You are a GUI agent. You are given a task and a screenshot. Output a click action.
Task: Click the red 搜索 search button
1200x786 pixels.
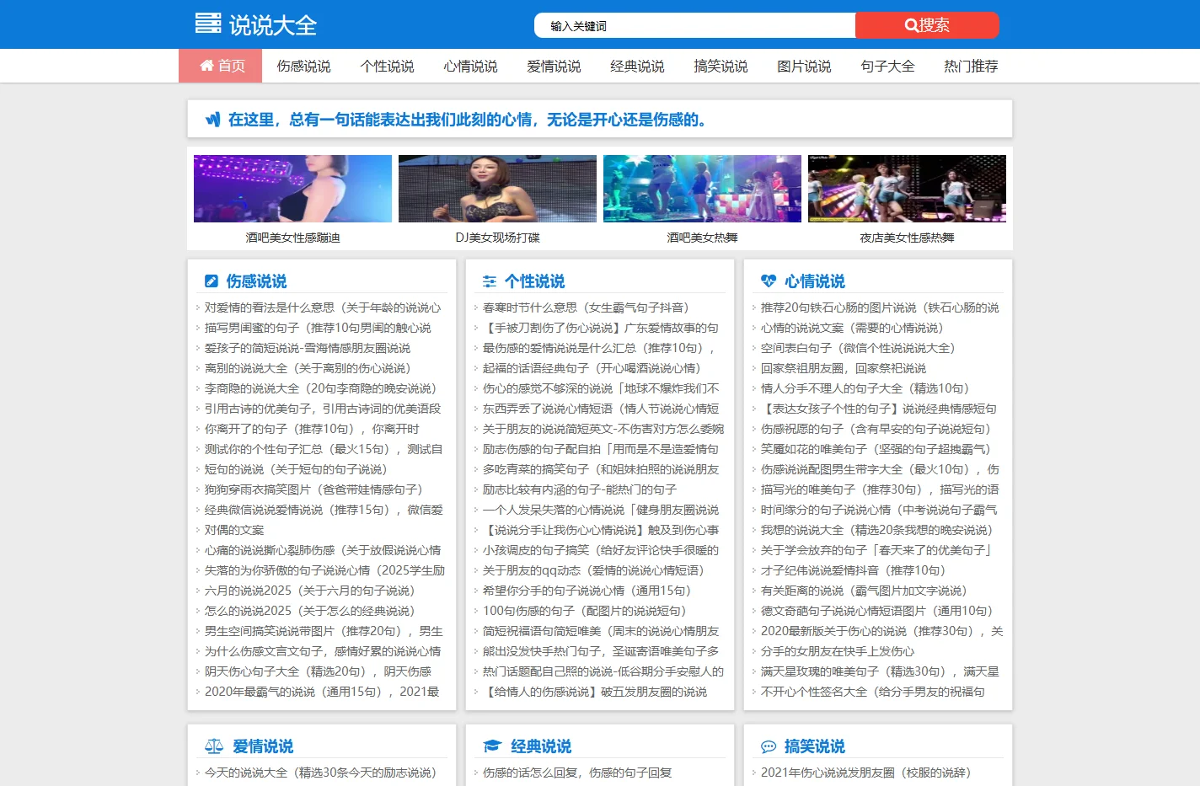(927, 25)
